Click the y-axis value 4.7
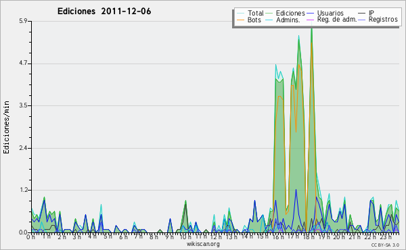The image size is (406, 250). click(x=23, y=64)
